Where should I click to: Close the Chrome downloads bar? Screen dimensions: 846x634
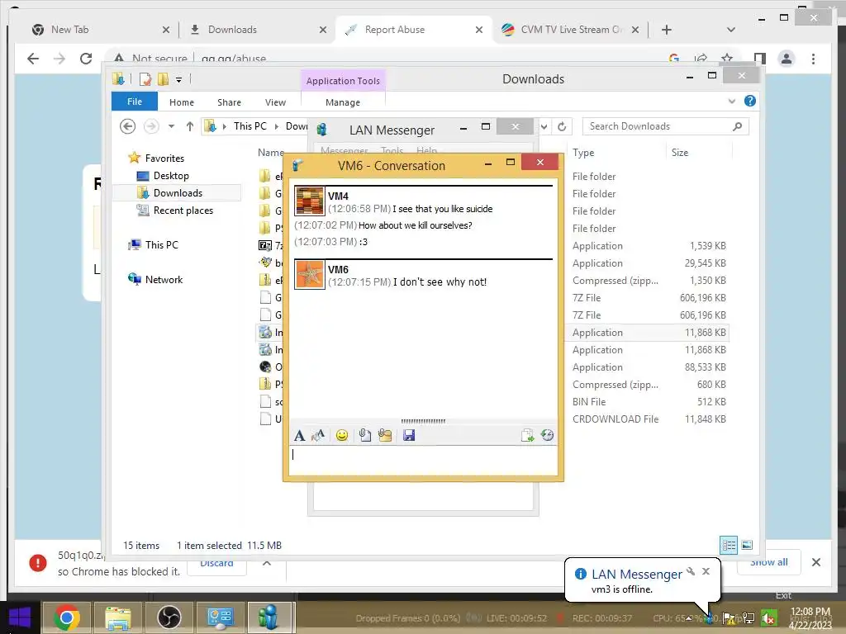click(x=815, y=562)
